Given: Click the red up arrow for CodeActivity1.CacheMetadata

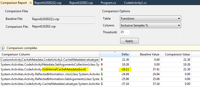Looking at the screenshot, I should pyautogui.click(x=102, y=59).
